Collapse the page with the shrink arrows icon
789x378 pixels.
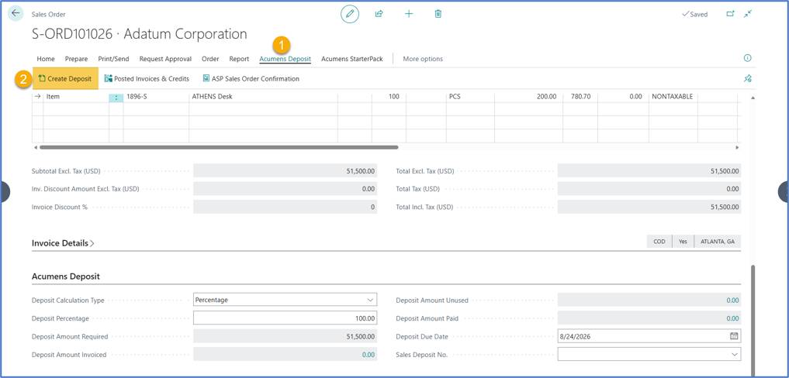pyautogui.click(x=748, y=14)
